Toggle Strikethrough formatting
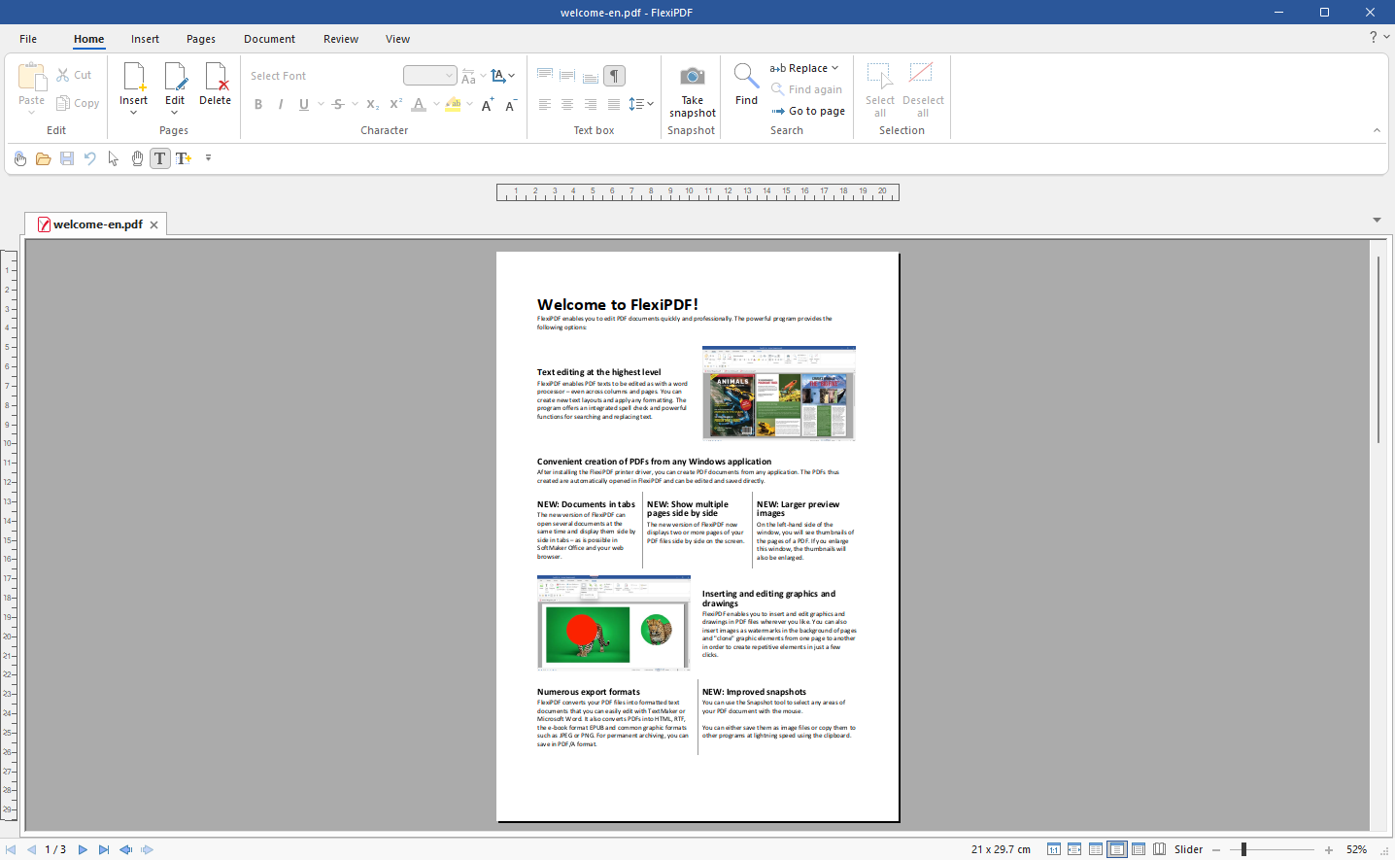This screenshot has width=1395, height=860. coord(338,104)
